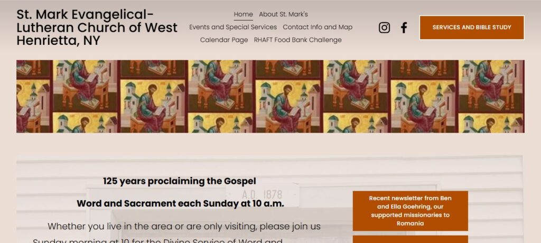
Task: Open the Instagram social icon
Action: (x=384, y=27)
